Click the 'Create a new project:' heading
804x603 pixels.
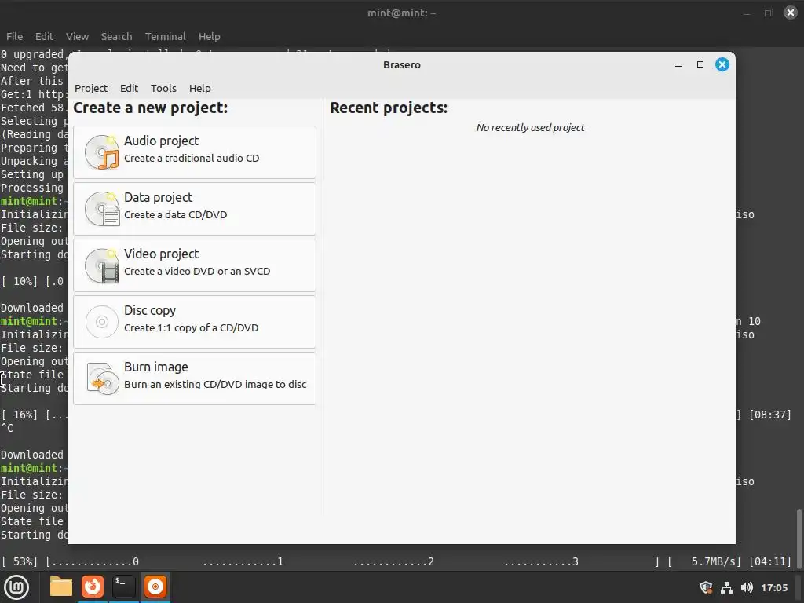[x=151, y=108]
